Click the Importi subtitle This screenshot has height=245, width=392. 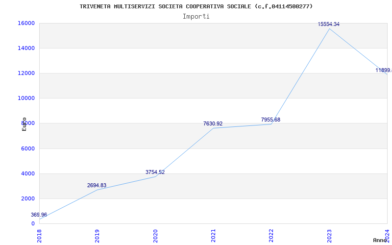pyautogui.click(x=196, y=17)
